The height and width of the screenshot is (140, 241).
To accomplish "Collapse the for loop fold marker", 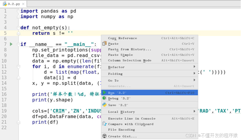I will coord(19,67).
